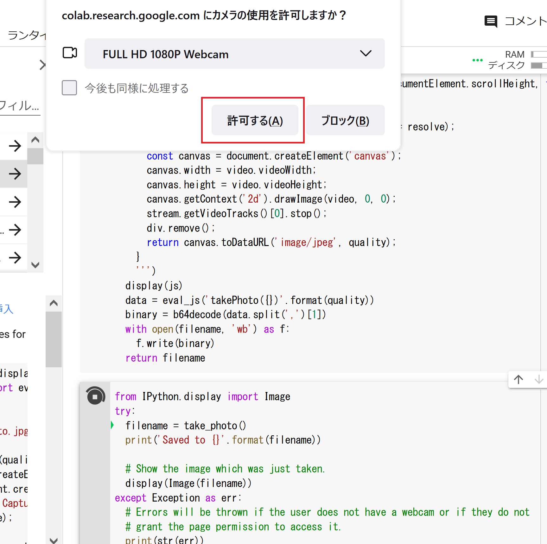Click the RAM usage indicator
The height and width of the screenshot is (544, 547).
[526, 54]
